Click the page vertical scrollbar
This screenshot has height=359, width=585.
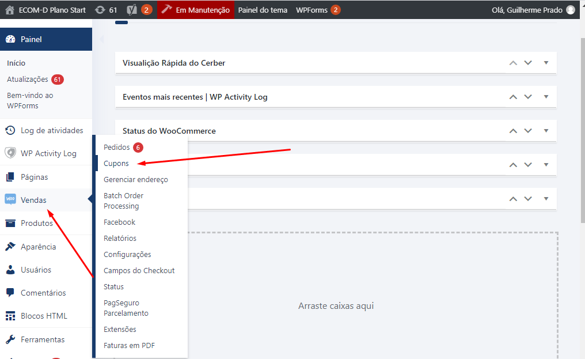pos(583,131)
